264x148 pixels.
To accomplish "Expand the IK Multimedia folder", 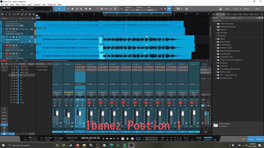I will (x=216, y=45).
